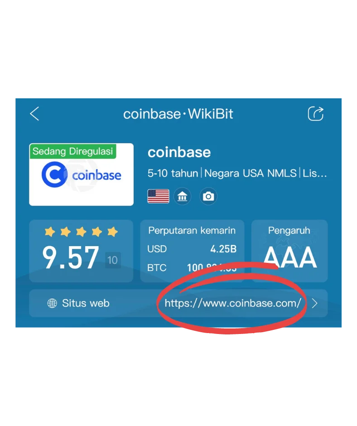
Task: Tap the Sedang Diregulasi green badge
Action: (73, 151)
